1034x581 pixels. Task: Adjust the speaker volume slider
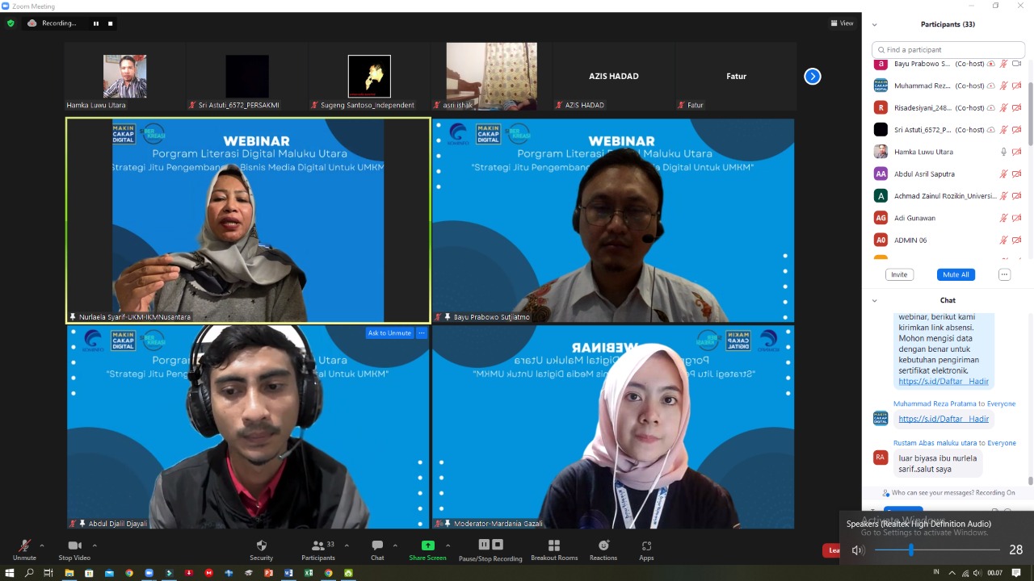pos(911,550)
